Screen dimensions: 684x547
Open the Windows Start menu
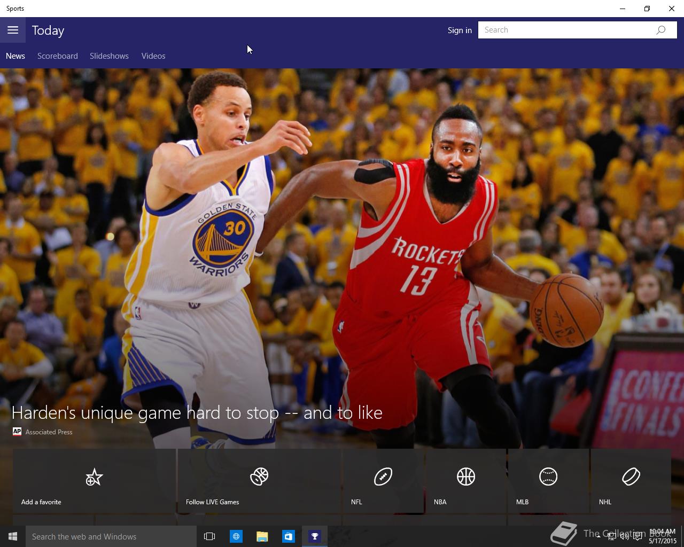point(13,536)
